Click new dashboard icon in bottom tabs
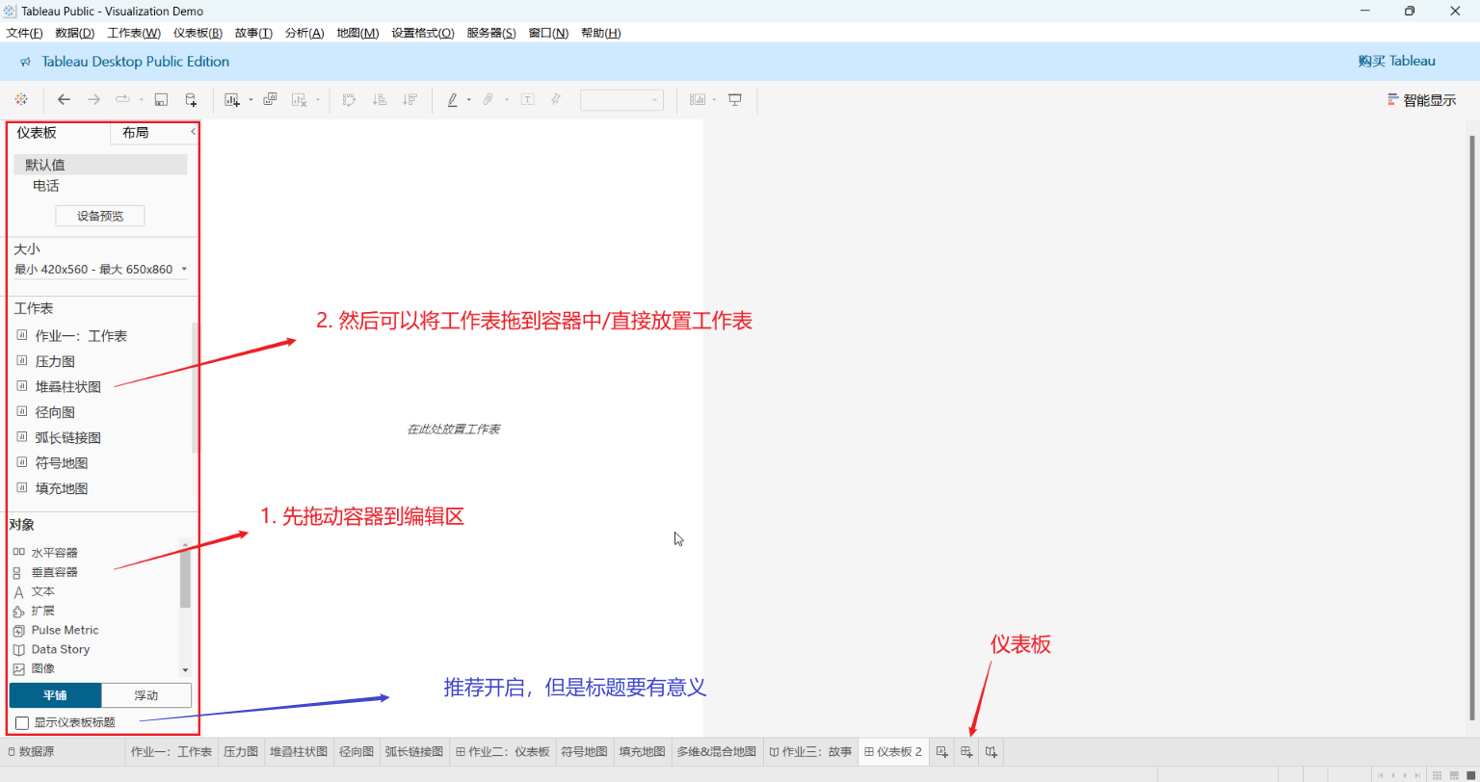This screenshot has width=1480, height=782. [966, 752]
